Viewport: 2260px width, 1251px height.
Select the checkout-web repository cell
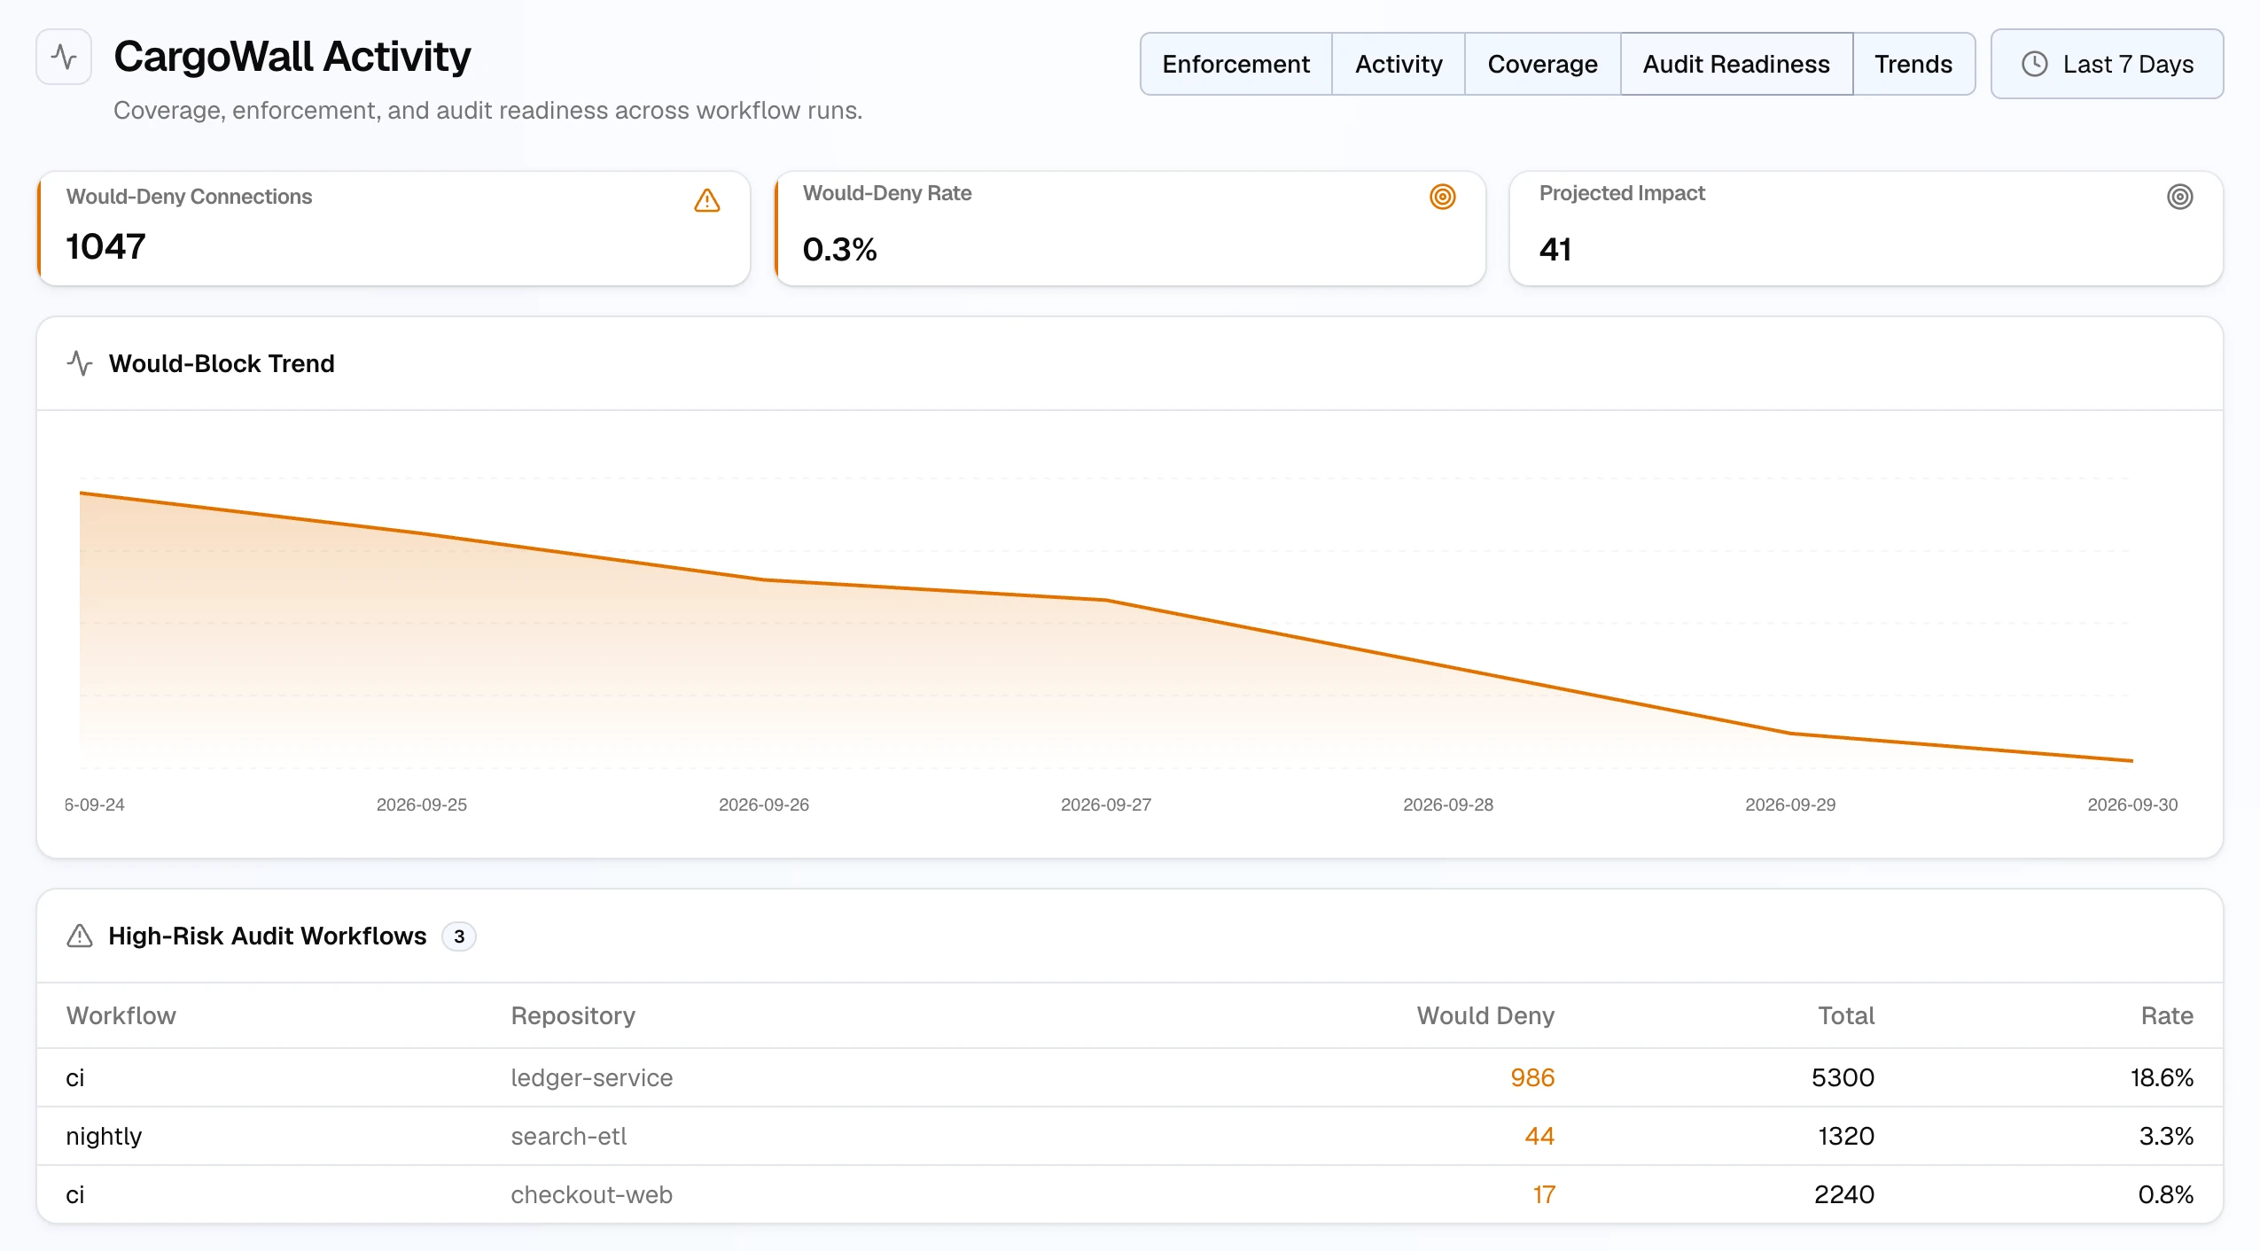[x=591, y=1194]
